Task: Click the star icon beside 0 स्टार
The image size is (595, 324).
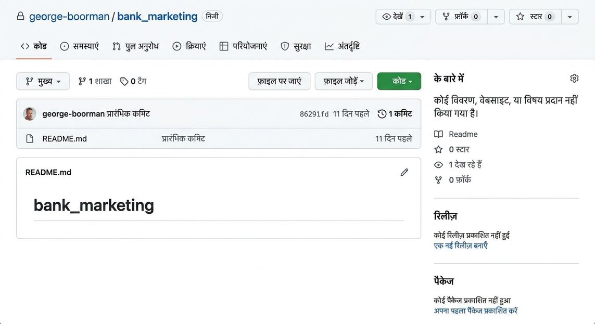Action: click(438, 149)
